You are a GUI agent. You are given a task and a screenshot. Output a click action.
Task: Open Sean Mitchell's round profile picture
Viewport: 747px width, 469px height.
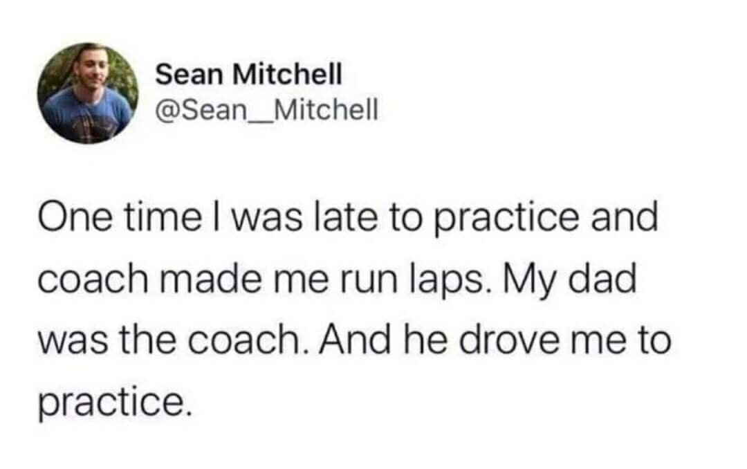click(88, 93)
